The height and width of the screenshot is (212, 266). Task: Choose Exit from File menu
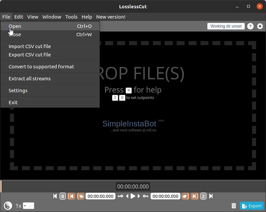pos(50,102)
